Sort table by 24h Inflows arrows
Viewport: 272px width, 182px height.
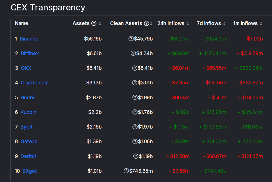(188, 24)
